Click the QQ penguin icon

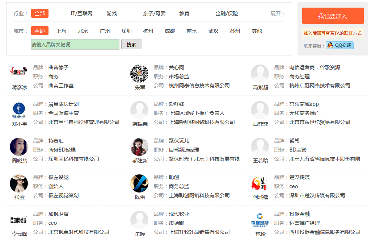[x=330, y=45]
